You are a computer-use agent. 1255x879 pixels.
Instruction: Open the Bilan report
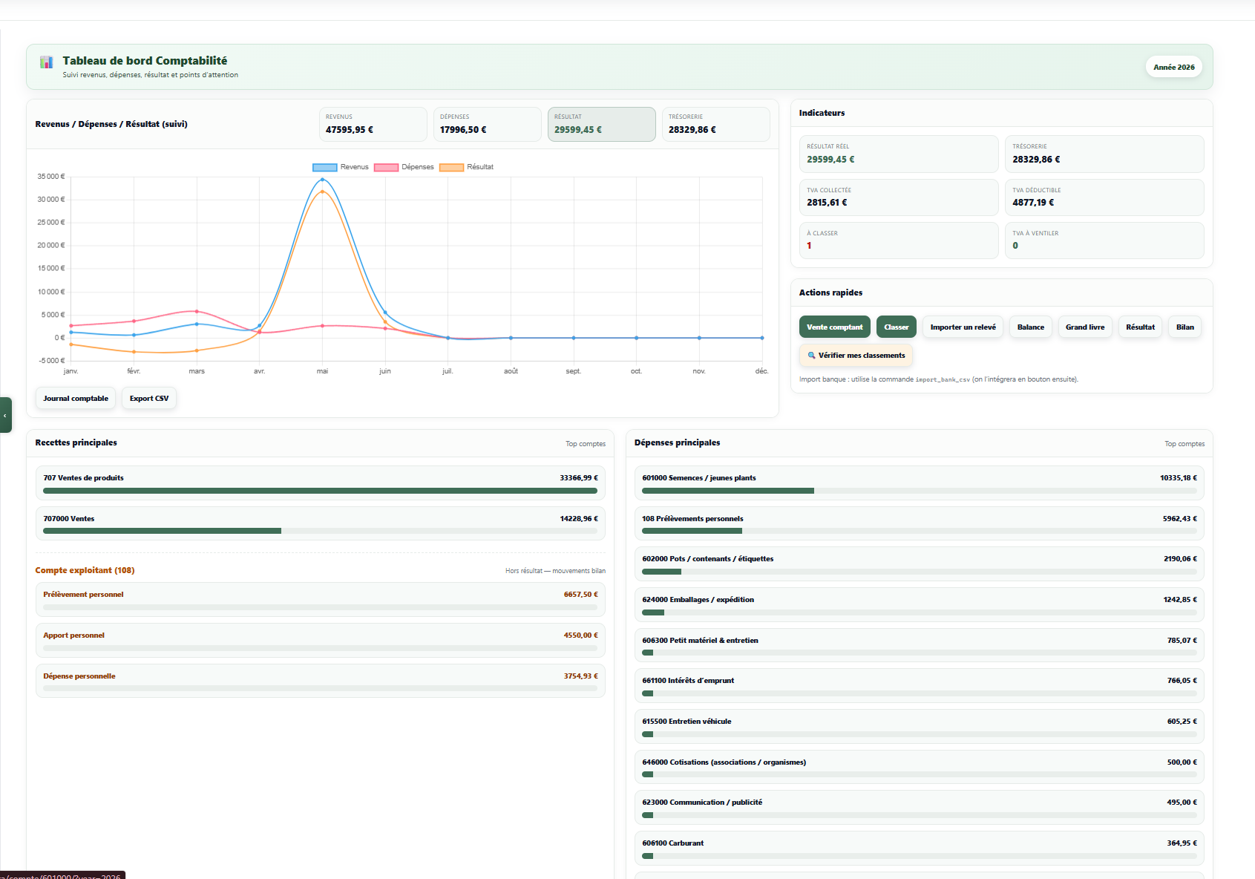1185,327
